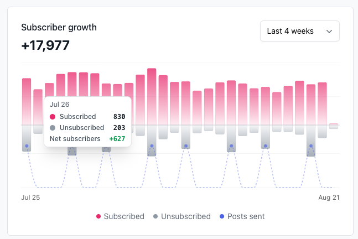Click the tiny last bar above Aug 21
Screen dimensions: 358x239
334,124
